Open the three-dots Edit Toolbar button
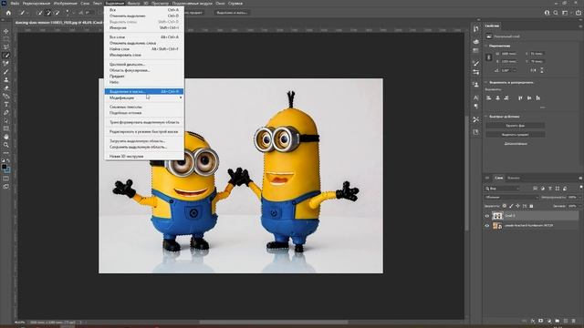Viewport: 584px width, 328px height. [x=6, y=153]
